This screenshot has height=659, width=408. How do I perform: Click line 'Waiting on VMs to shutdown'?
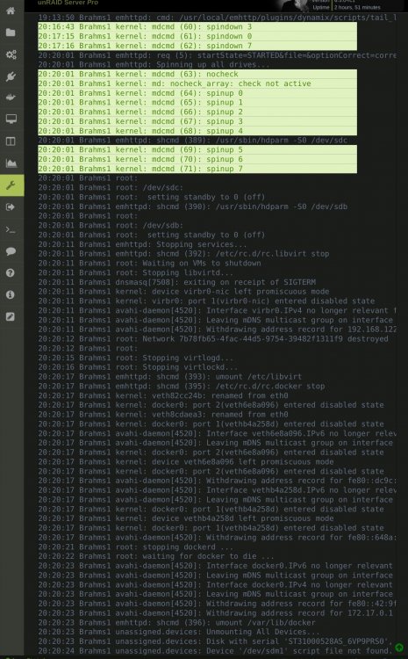point(149,263)
